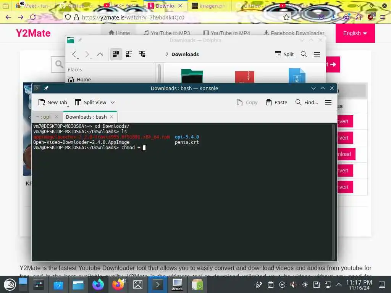391x293 pixels.
Task: Click Split View in Konsole toolbar
Action: [x=90, y=102]
